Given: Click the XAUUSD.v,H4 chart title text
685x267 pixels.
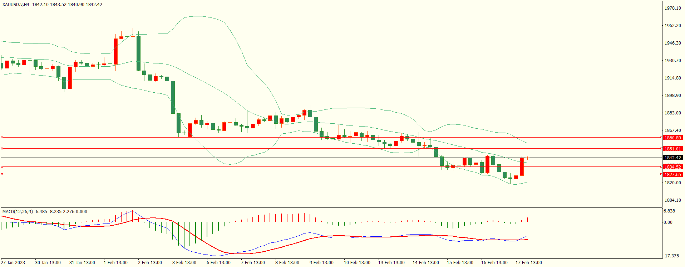Looking at the screenshot, I should point(16,5).
